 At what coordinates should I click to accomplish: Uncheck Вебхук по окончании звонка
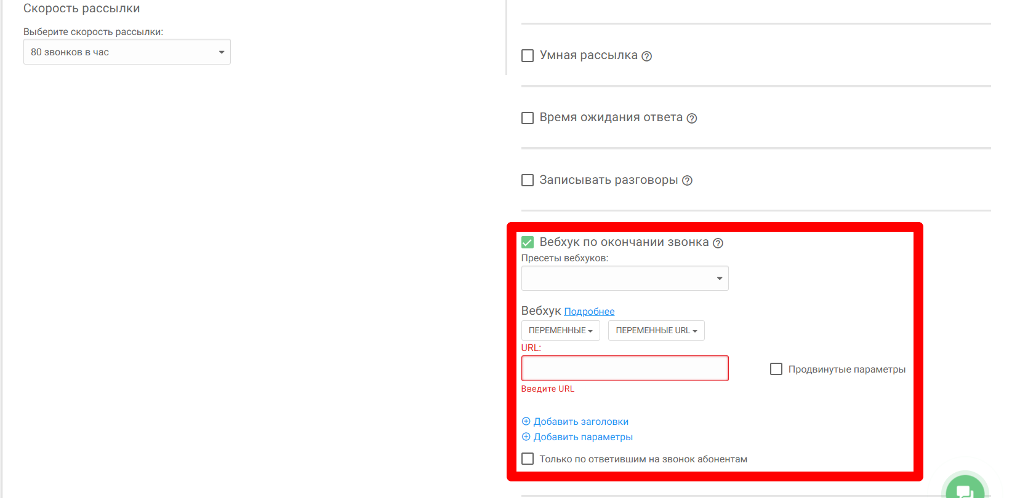(528, 242)
